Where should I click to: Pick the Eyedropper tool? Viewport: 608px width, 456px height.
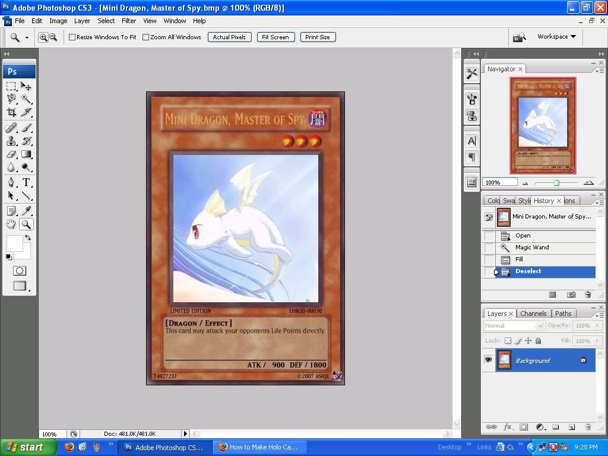(x=27, y=211)
